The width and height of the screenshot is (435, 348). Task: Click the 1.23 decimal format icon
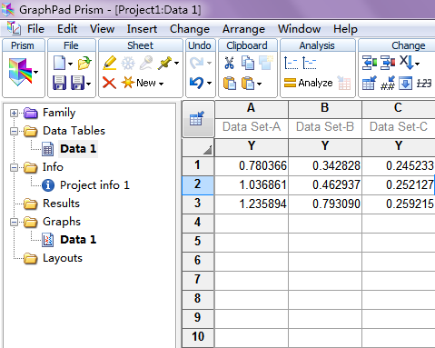coord(424,84)
